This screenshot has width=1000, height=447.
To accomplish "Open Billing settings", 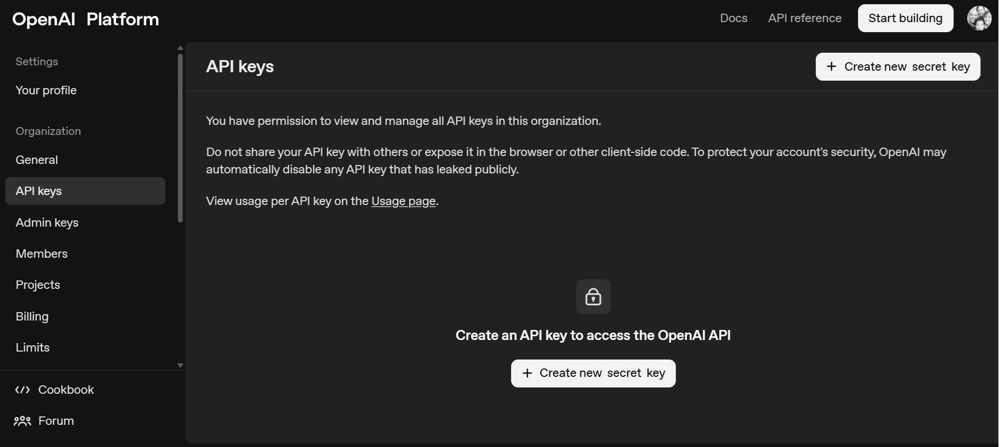I will [x=32, y=317].
